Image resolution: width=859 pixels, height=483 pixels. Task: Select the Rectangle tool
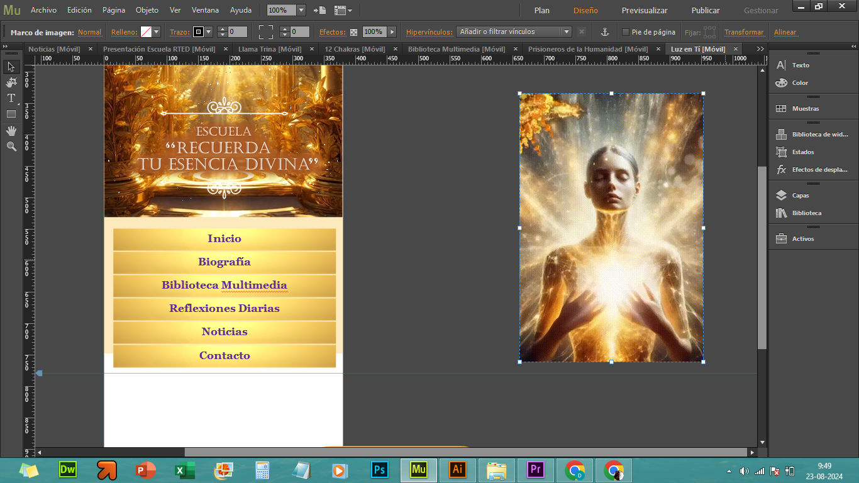(x=11, y=114)
